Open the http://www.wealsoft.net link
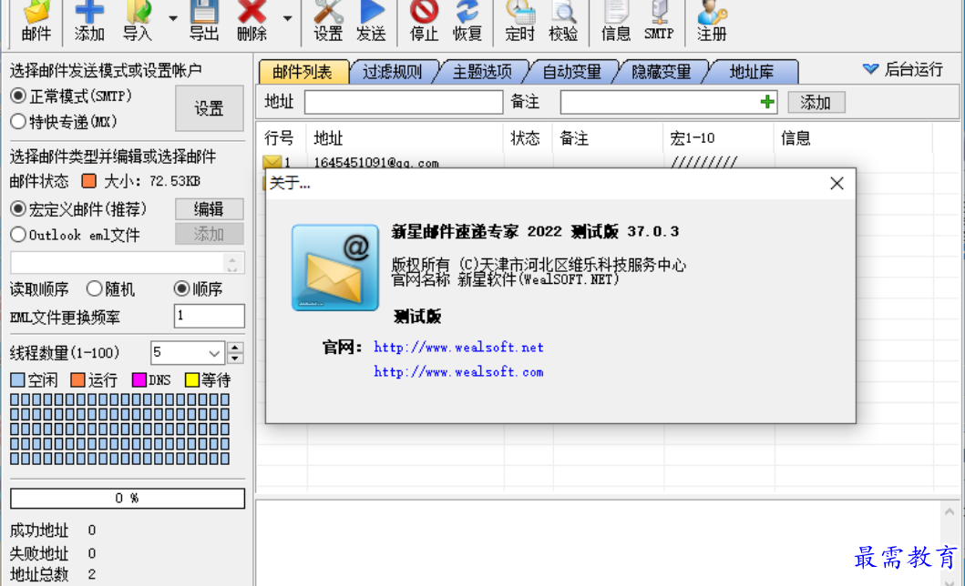965x586 pixels. click(459, 347)
